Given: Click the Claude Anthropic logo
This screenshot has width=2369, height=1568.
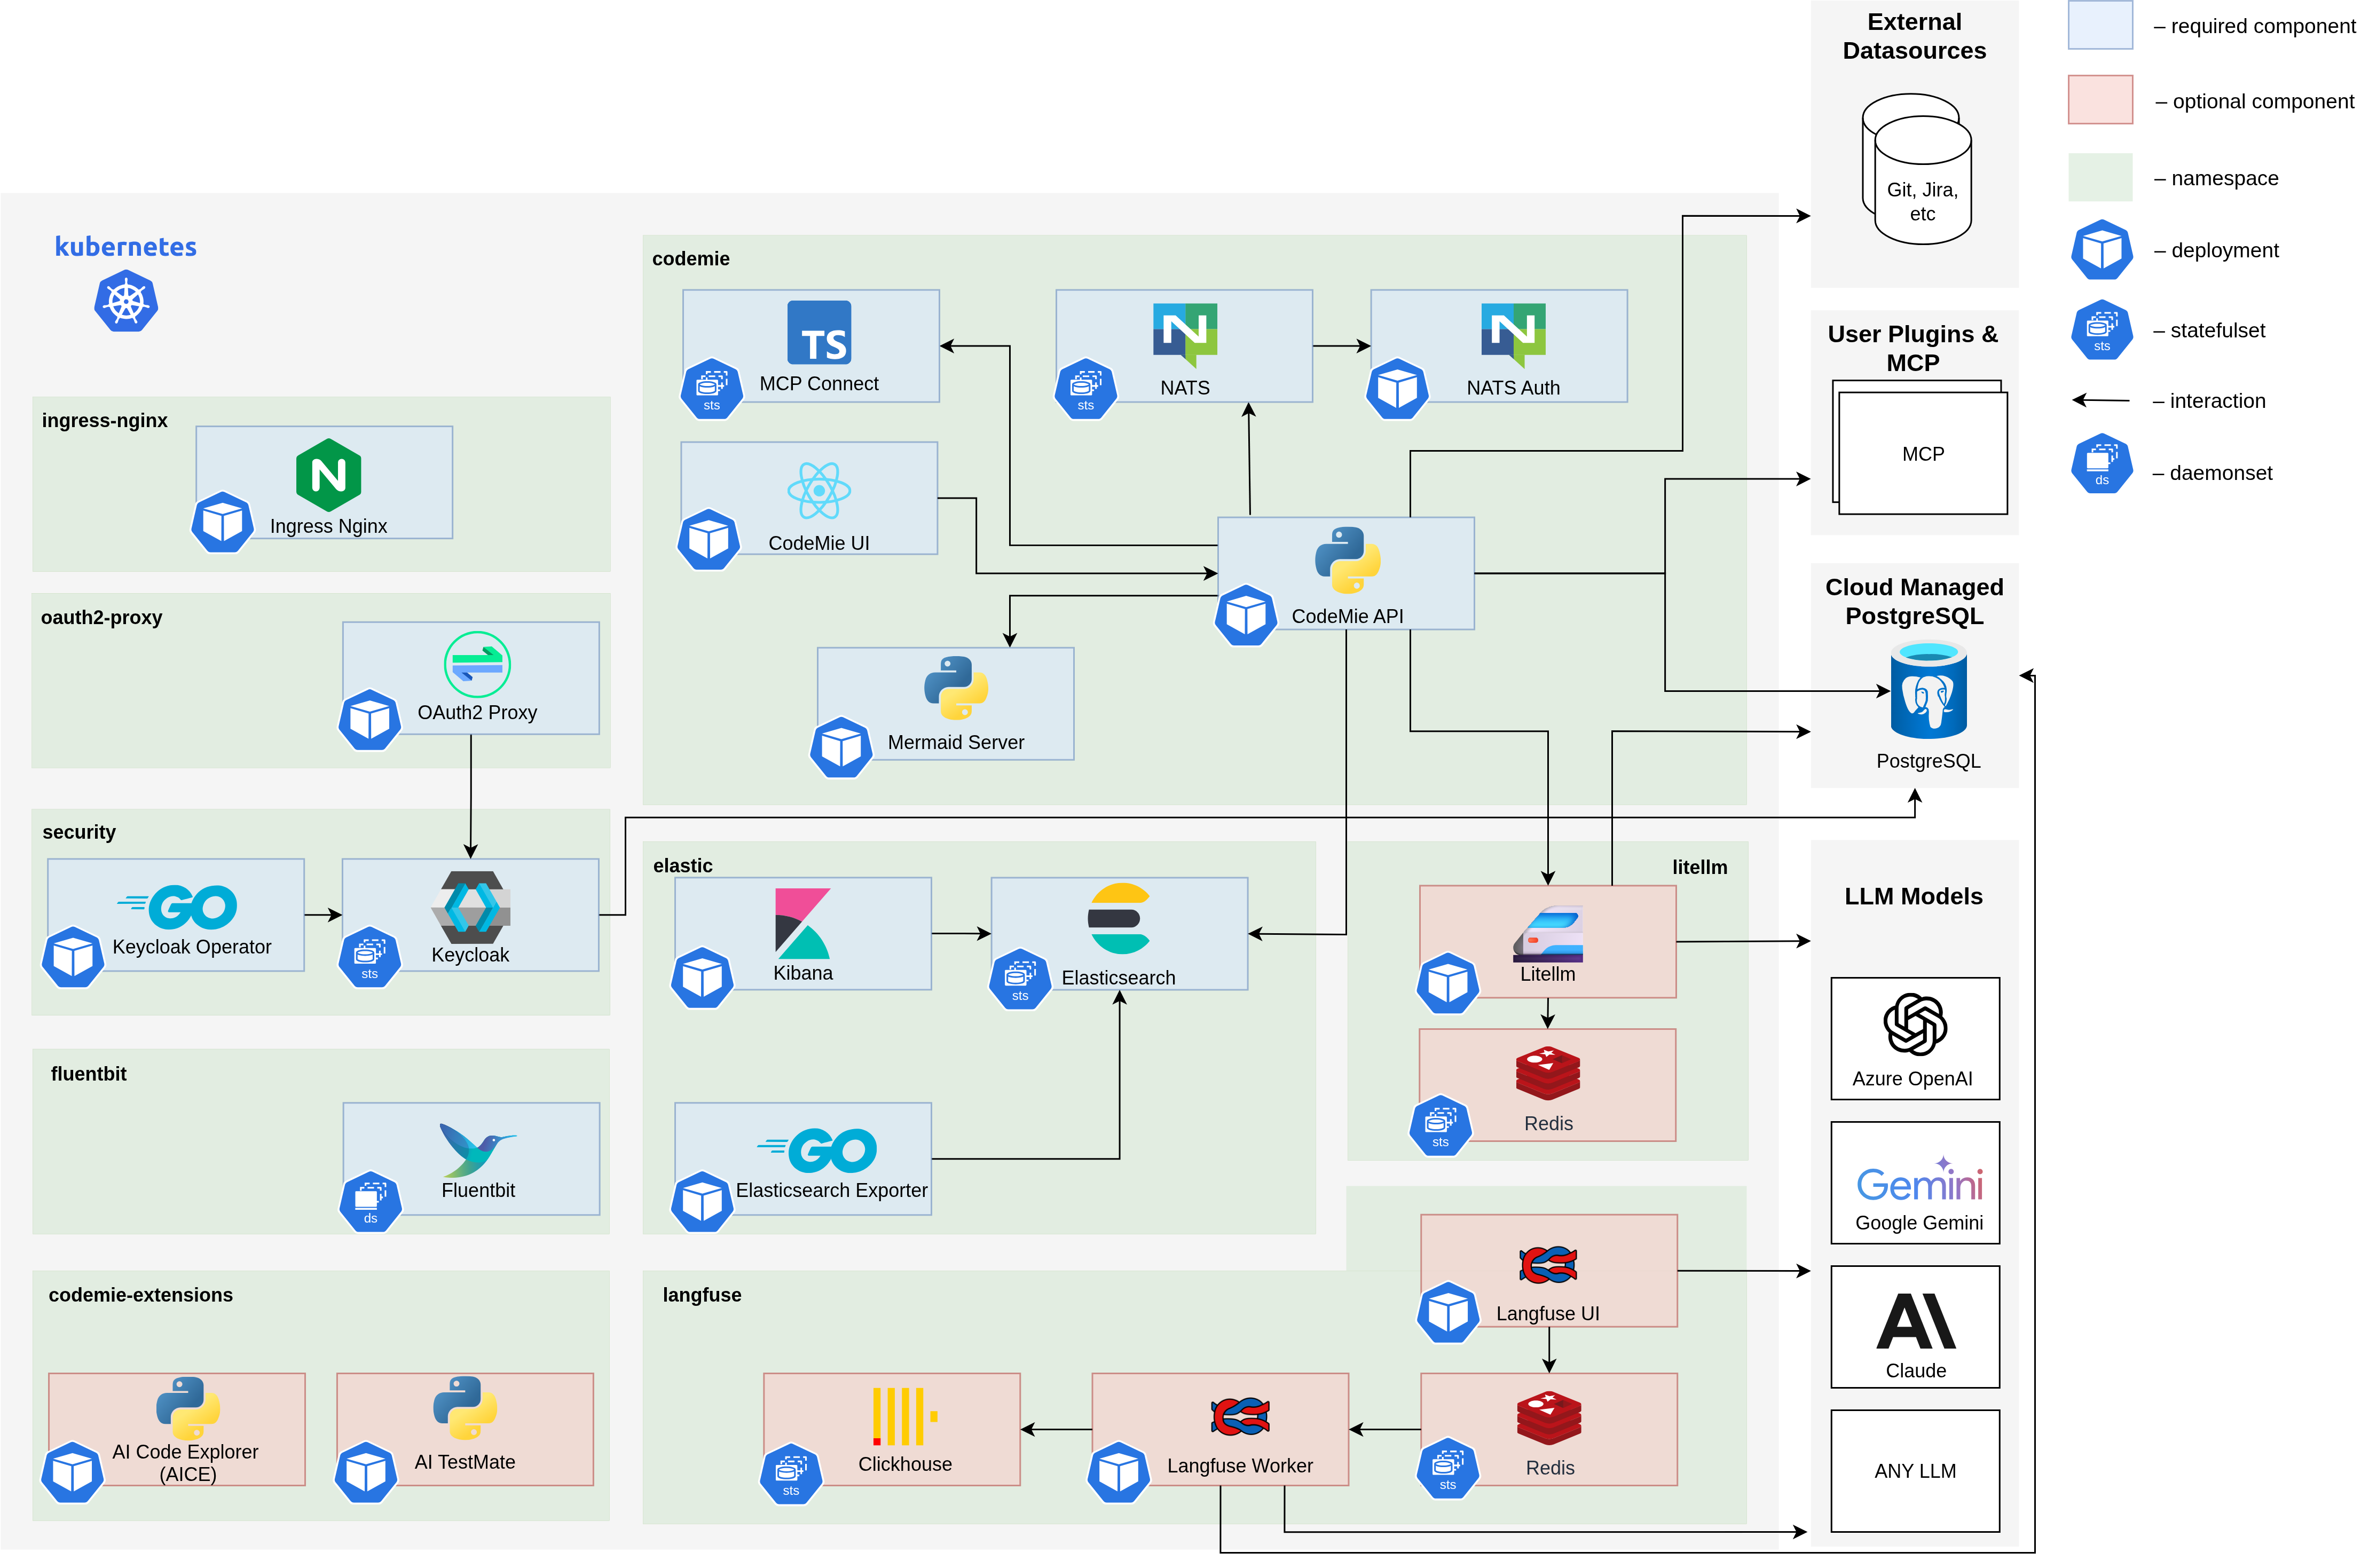Looking at the screenshot, I should click(1916, 1321).
